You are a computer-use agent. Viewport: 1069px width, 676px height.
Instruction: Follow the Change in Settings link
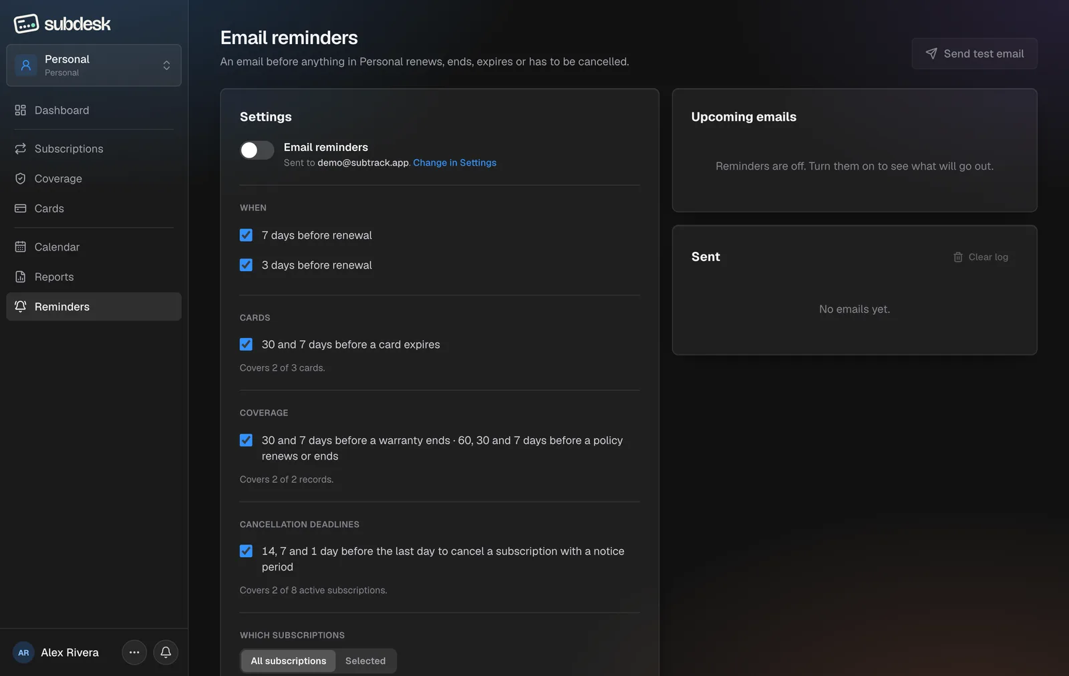[454, 163]
